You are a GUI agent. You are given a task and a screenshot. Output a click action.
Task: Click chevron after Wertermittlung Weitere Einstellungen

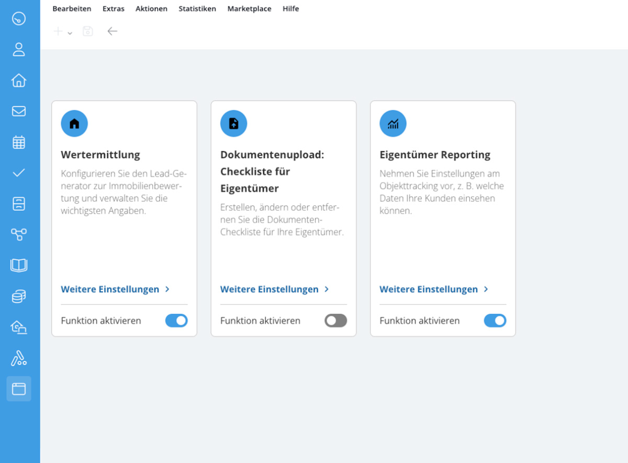point(167,289)
